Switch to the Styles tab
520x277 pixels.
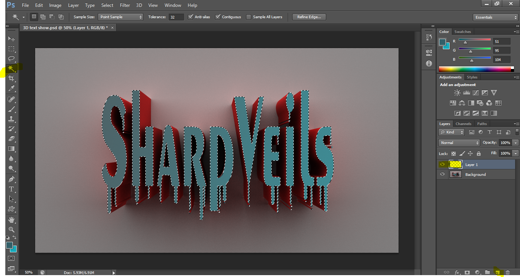pos(472,77)
